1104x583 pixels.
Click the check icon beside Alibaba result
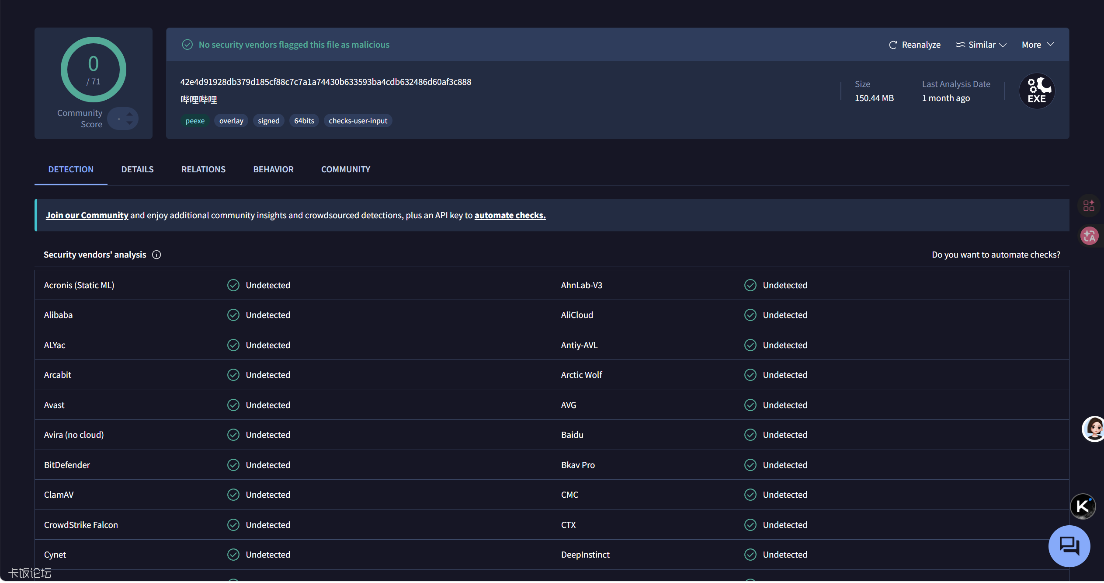click(233, 315)
